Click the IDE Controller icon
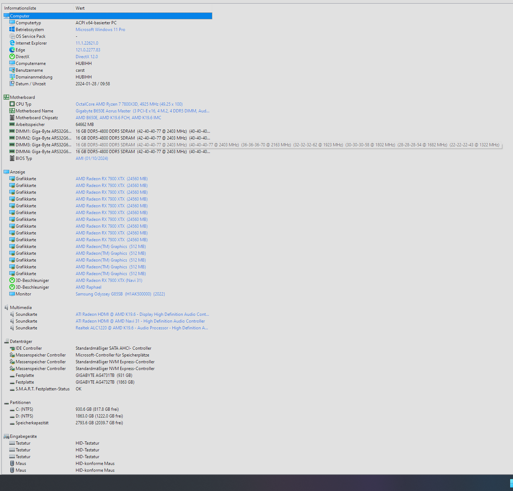Screen dimensions: 513x491 [12, 348]
